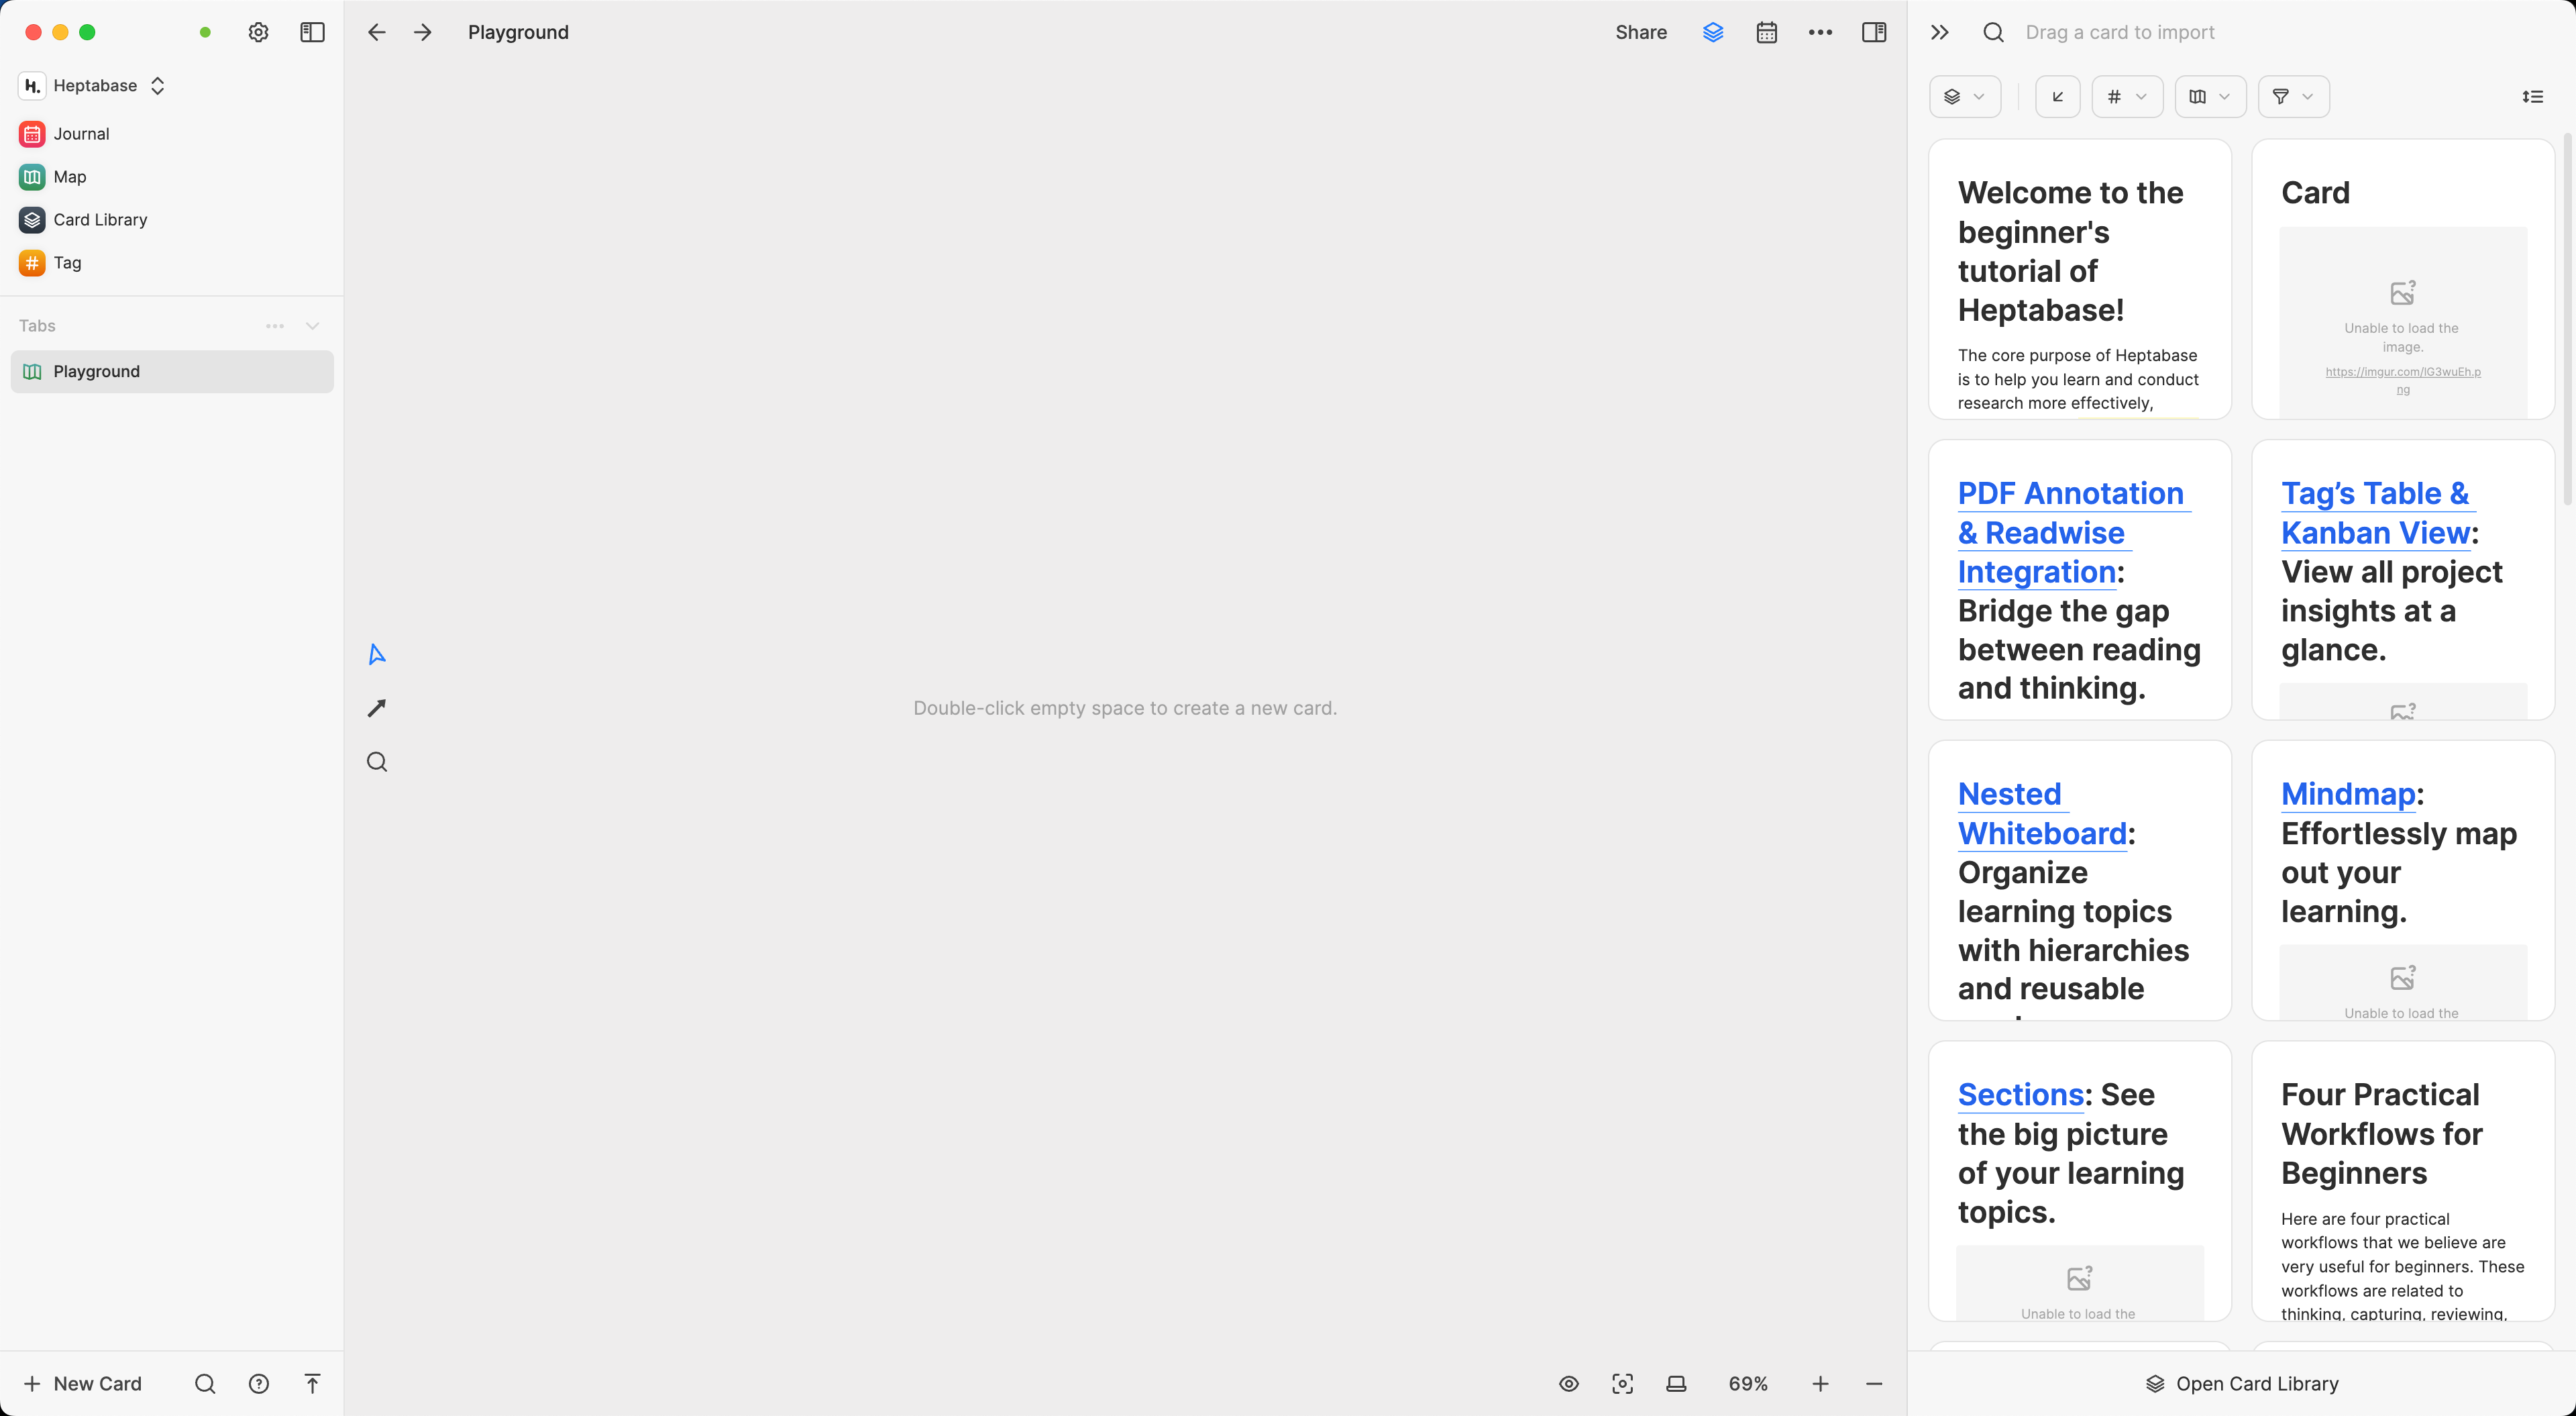Click the import upload arrow icon
The height and width of the screenshot is (1416, 2576).
coord(312,1383)
